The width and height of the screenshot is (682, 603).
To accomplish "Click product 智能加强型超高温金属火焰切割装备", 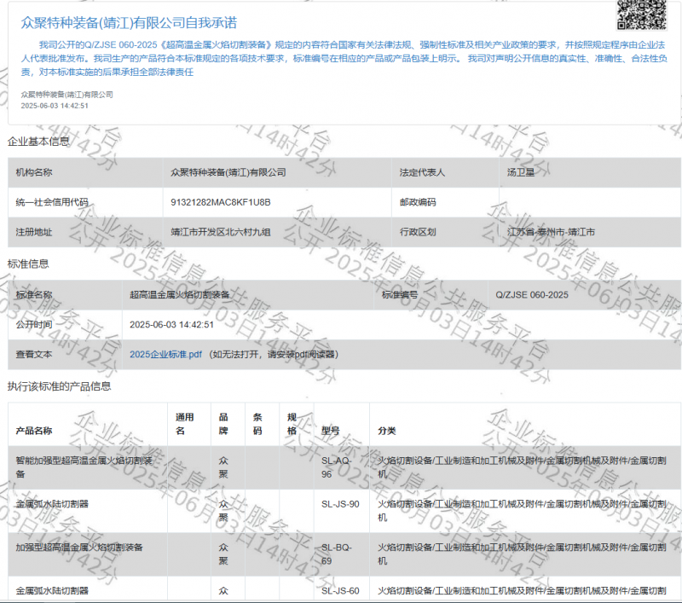I will pos(84,467).
